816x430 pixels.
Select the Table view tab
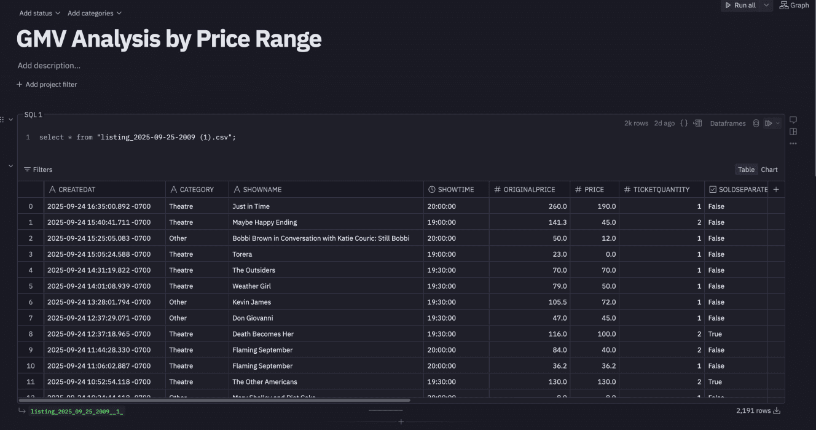746,170
